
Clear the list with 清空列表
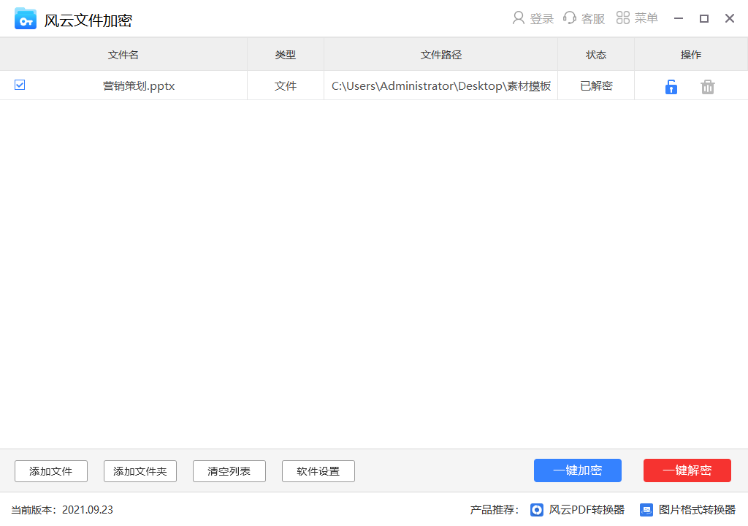229,471
